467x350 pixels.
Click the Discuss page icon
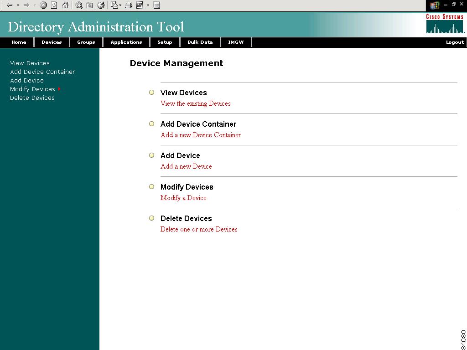pyautogui.click(x=157, y=5)
